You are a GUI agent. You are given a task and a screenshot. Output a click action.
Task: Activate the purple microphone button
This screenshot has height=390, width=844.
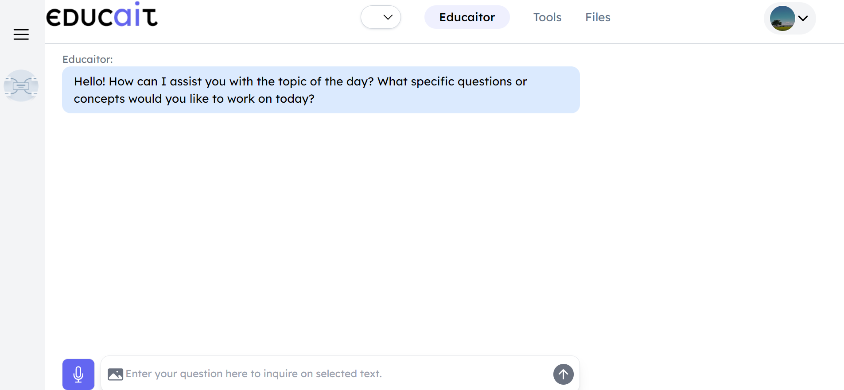tap(78, 374)
